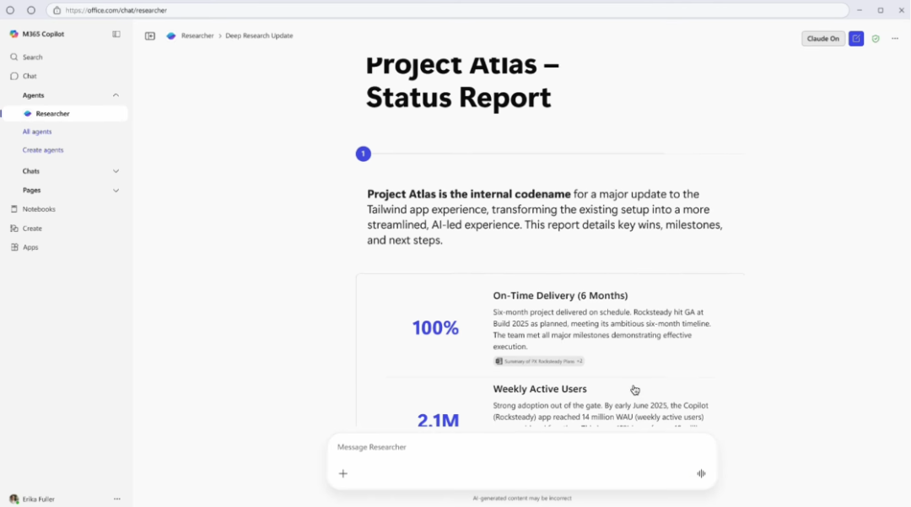Click the Notebooks icon in the sidebar
Image resolution: width=911 pixels, height=507 pixels.
(x=14, y=209)
